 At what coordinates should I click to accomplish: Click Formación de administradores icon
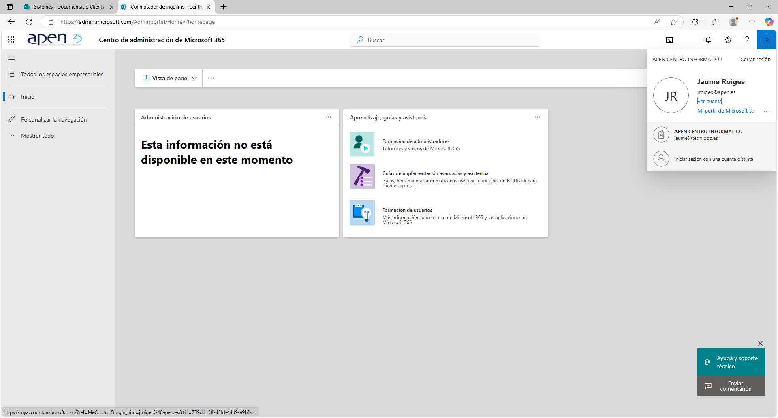point(362,144)
